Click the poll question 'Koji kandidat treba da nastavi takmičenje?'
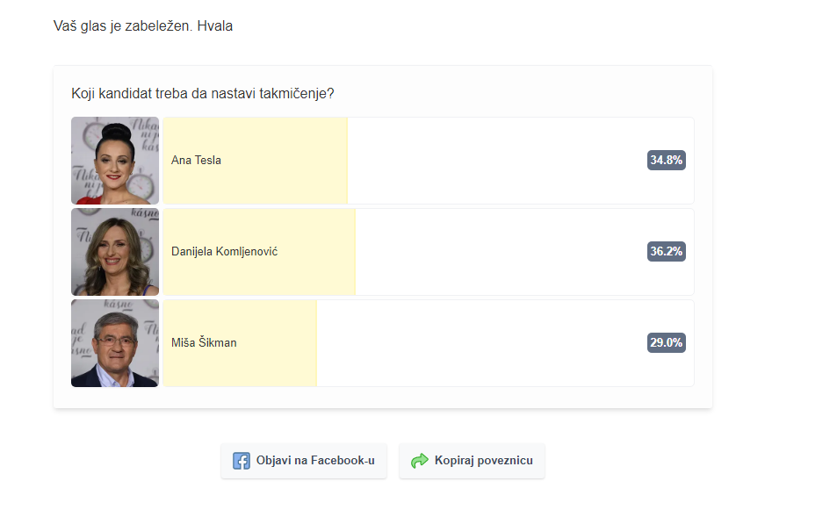Viewport: 837px width, 524px height. click(203, 93)
